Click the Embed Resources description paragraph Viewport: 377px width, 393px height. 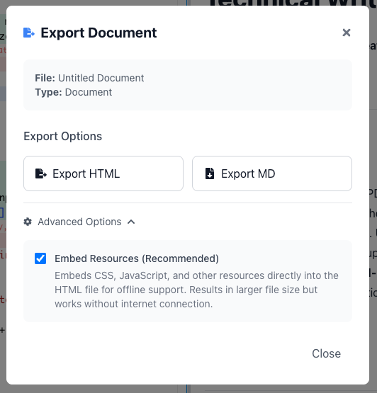(197, 290)
